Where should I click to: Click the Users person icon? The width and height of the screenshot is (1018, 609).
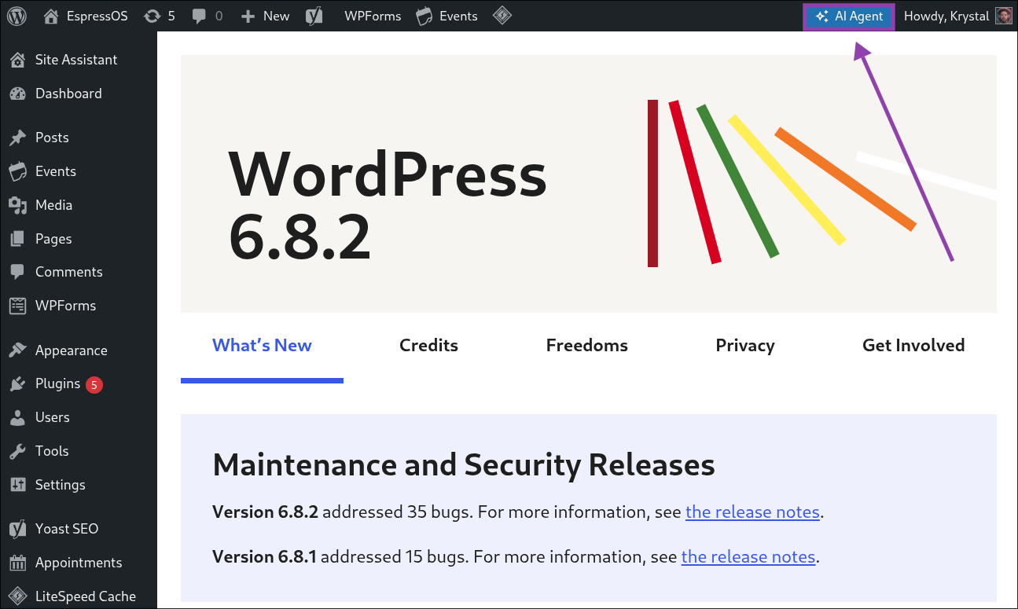click(x=17, y=417)
